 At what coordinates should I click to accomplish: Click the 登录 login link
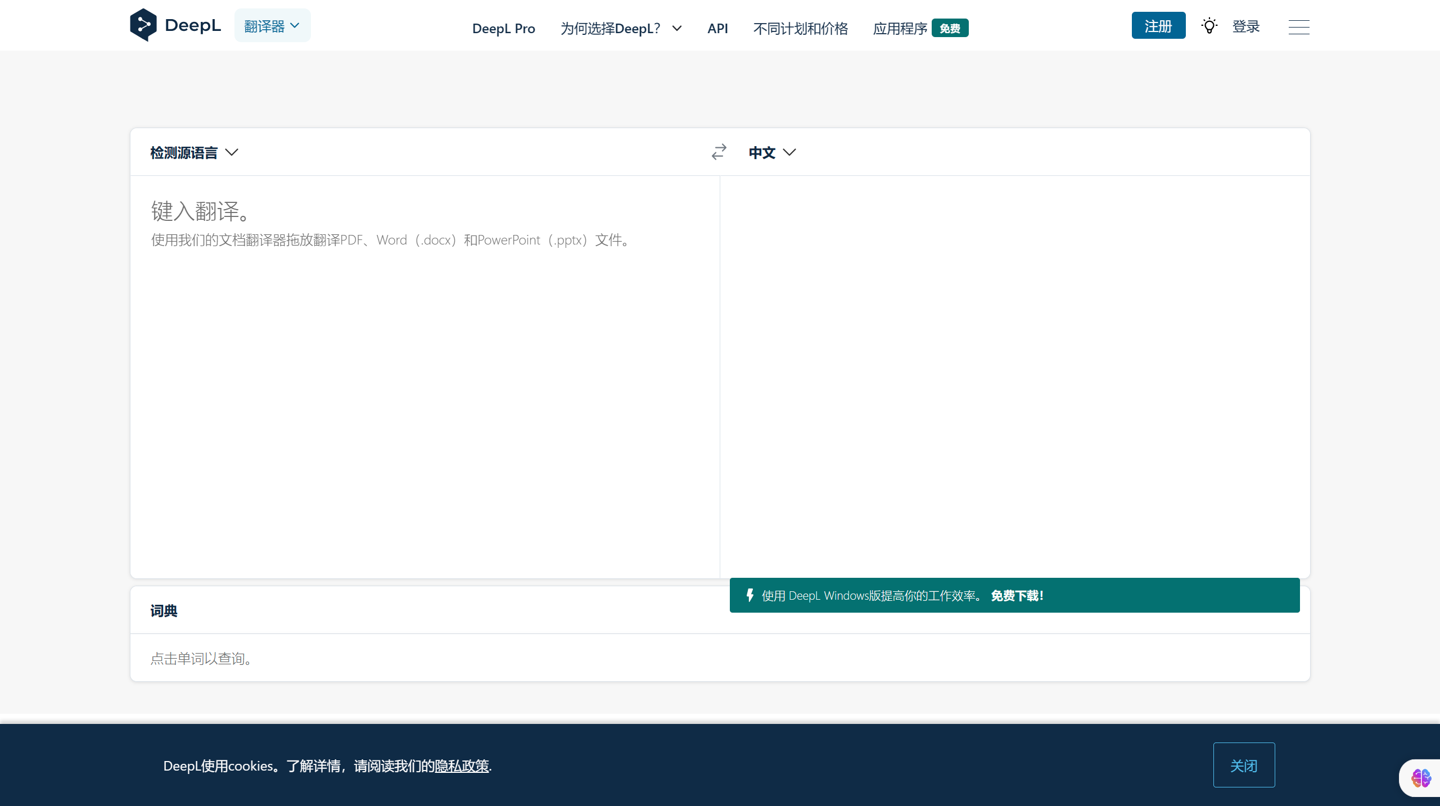tap(1246, 26)
